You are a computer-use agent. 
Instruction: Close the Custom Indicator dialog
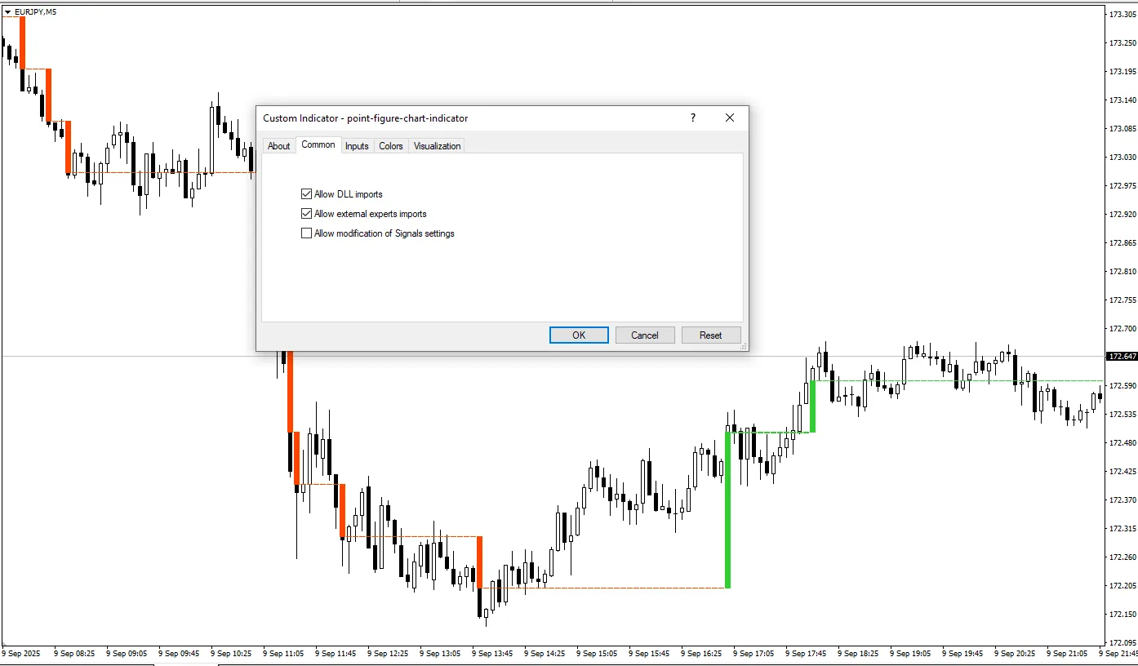point(730,118)
